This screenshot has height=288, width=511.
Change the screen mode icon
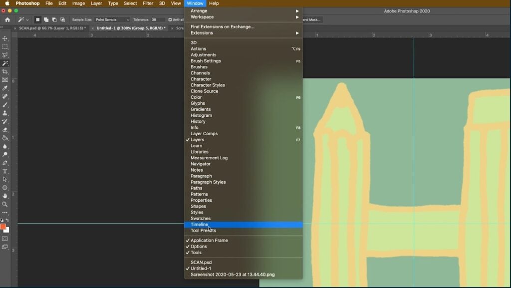5,247
